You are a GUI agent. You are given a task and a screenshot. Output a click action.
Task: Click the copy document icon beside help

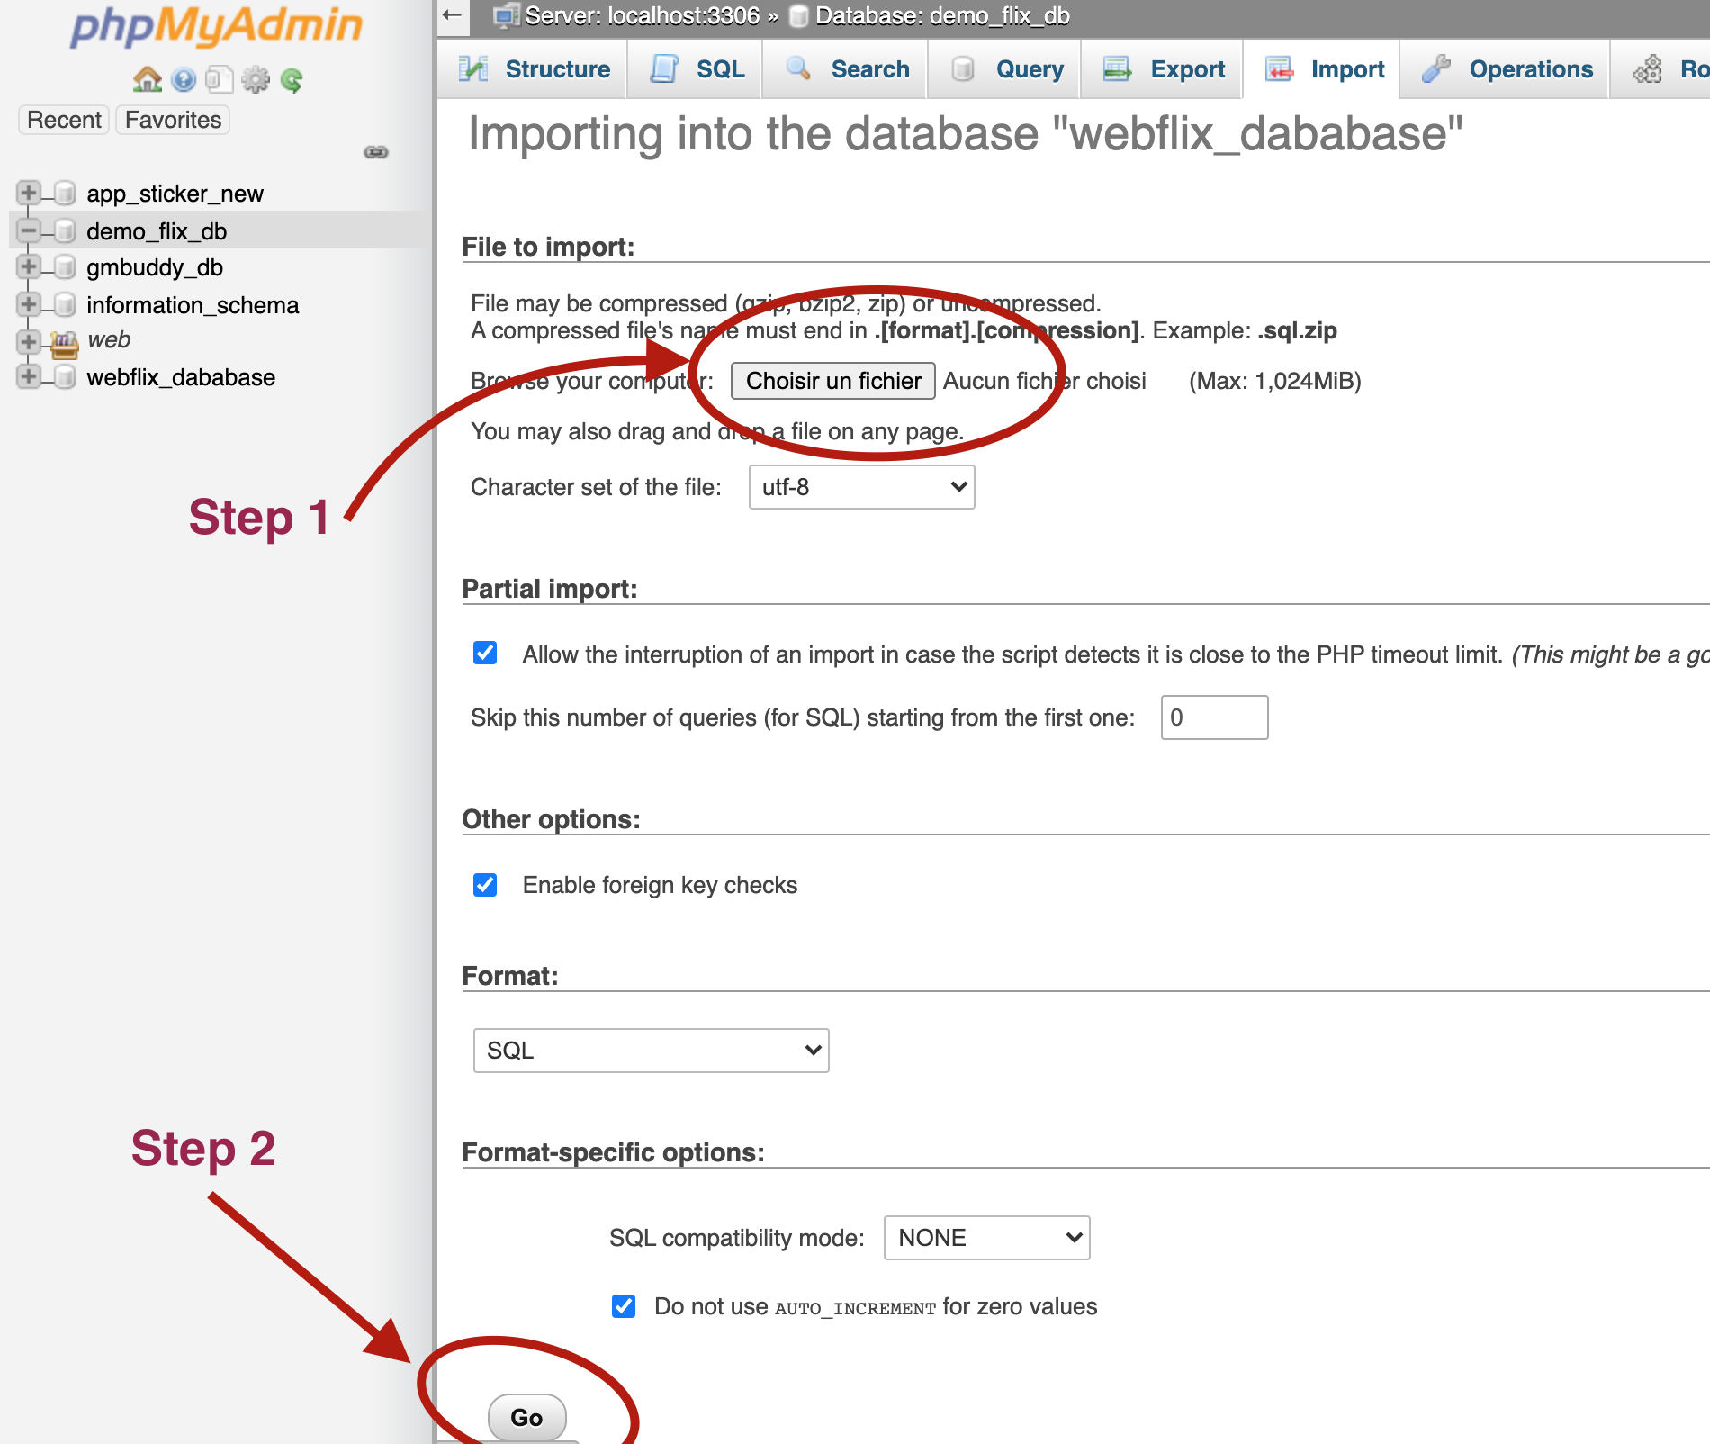point(219,80)
